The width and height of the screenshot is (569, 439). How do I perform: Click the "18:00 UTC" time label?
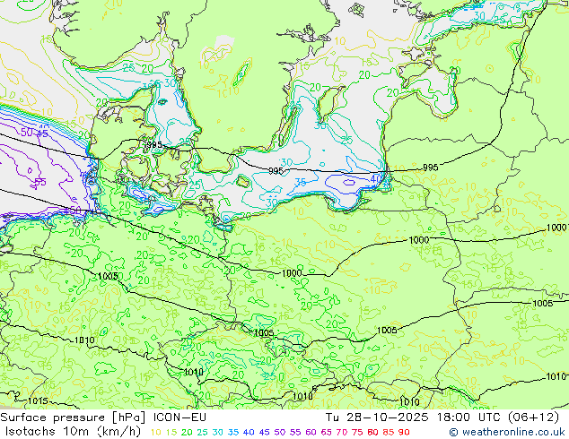pyautogui.click(x=470, y=417)
